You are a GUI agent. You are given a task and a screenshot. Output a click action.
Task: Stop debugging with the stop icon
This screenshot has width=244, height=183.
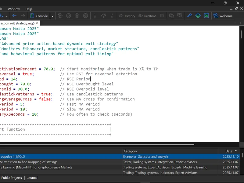coord(85,16)
